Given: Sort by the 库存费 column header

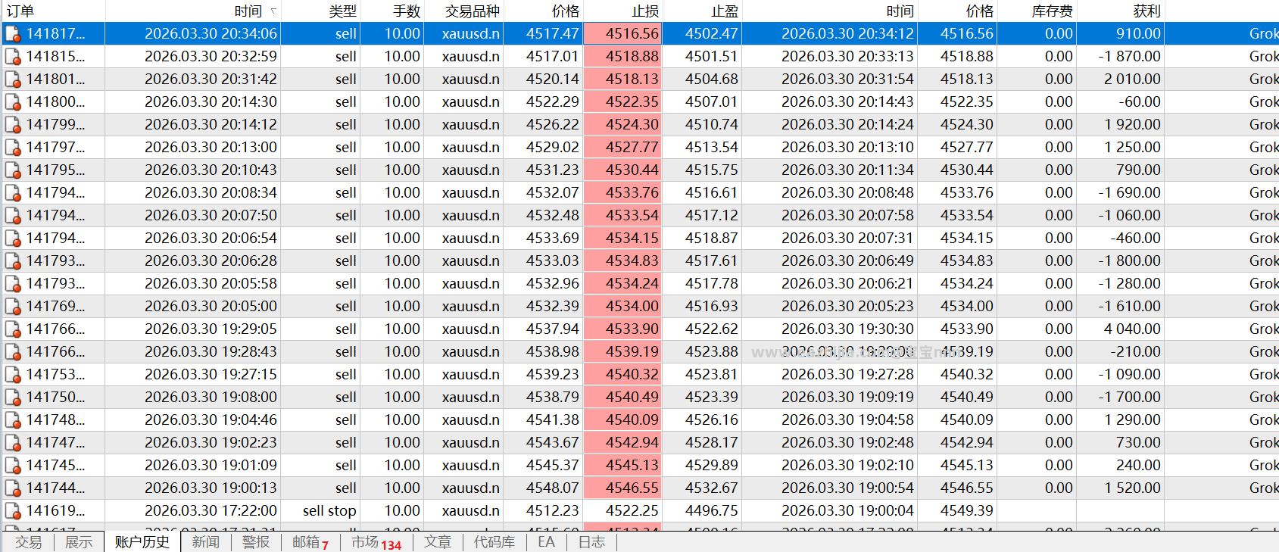Looking at the screenshot, I should click(1036, 11).
